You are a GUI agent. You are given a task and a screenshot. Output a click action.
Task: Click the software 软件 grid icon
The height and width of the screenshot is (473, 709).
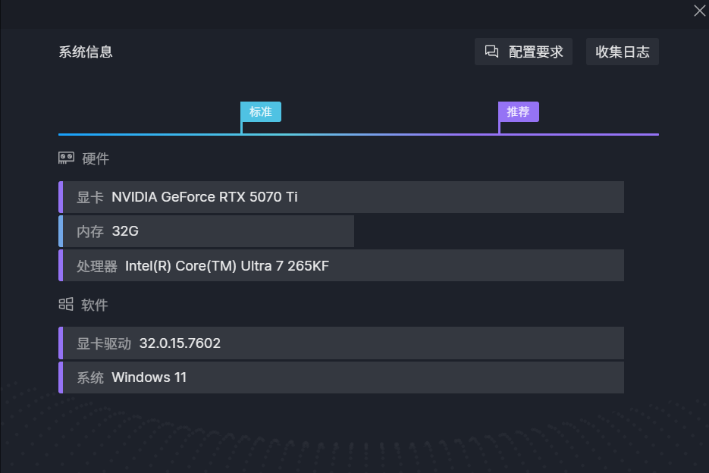[66, 304]
